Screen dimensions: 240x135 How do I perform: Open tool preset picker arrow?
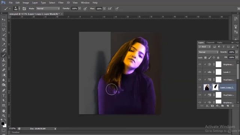pos(10,9)
